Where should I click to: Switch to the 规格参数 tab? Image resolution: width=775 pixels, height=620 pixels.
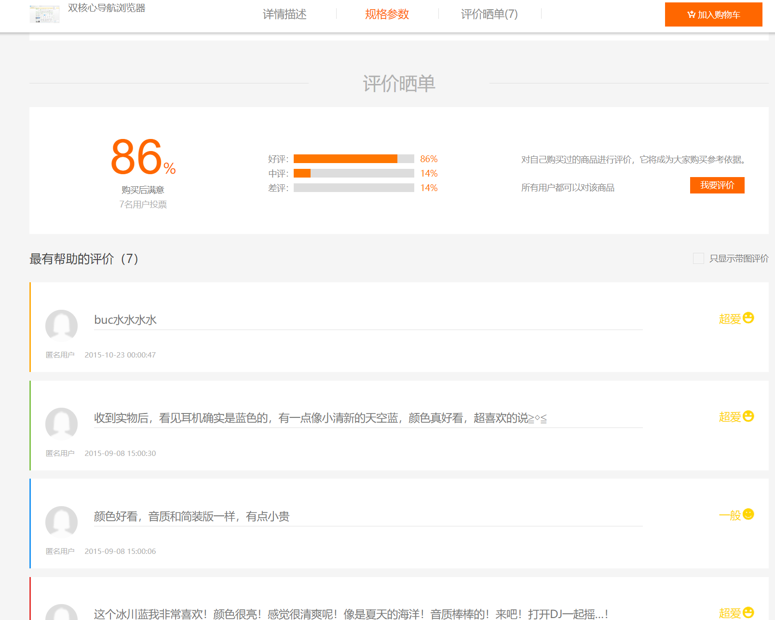point(387,14)
